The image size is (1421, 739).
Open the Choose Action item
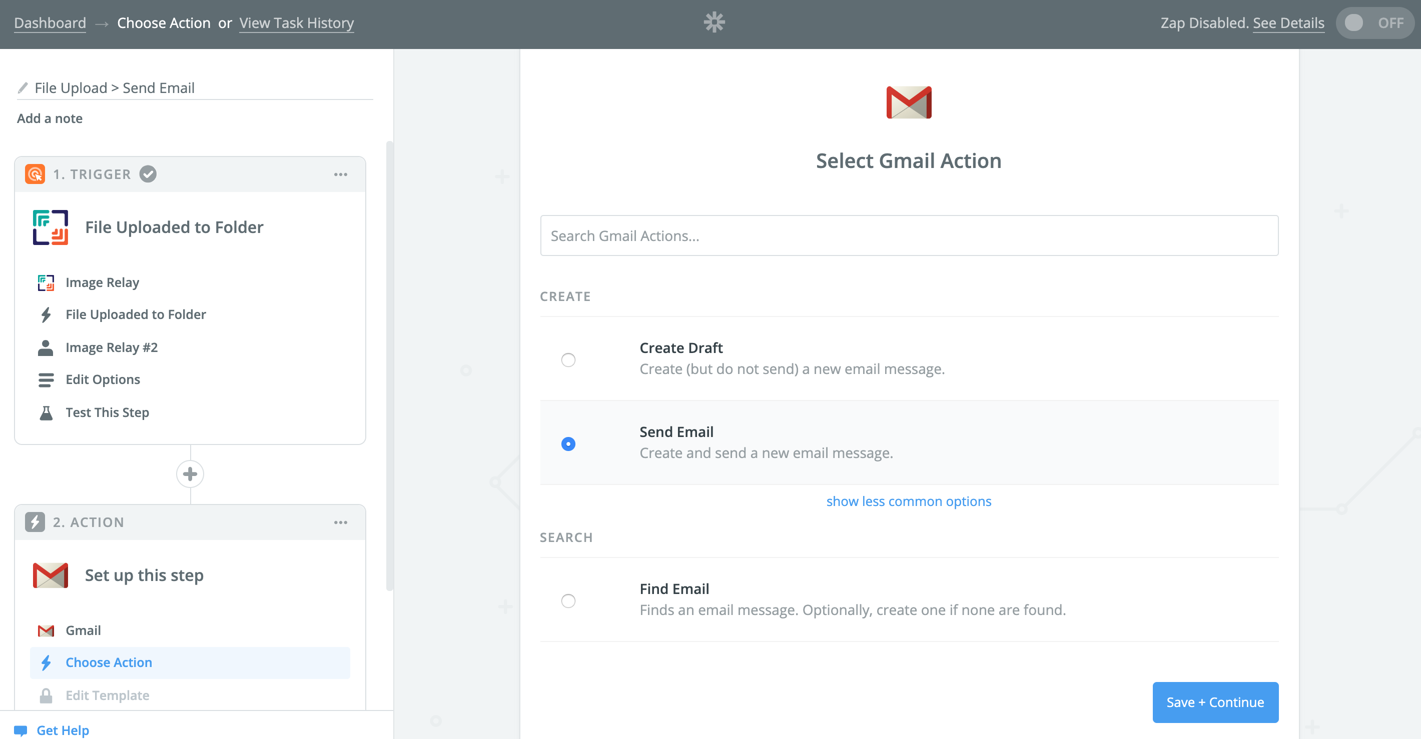[x=190, y=662]
